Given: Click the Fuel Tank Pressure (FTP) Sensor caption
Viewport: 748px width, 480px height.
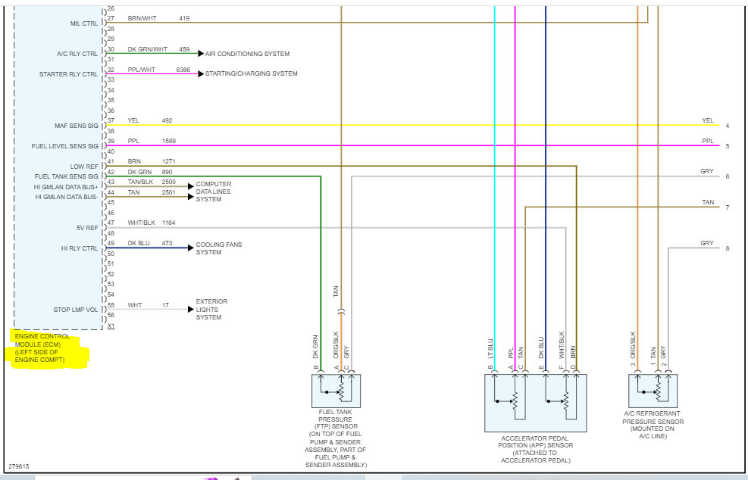Looking at the screenshot, I should 336,438.
